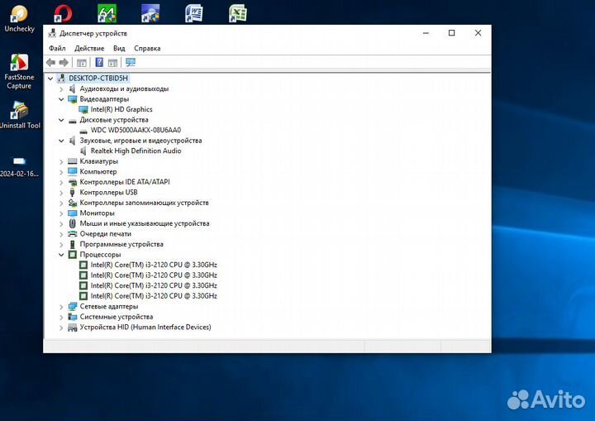Screen dimensions: 595x421
Task: Click the printer icon beside Очереди печати
Action: coord(72,234)
